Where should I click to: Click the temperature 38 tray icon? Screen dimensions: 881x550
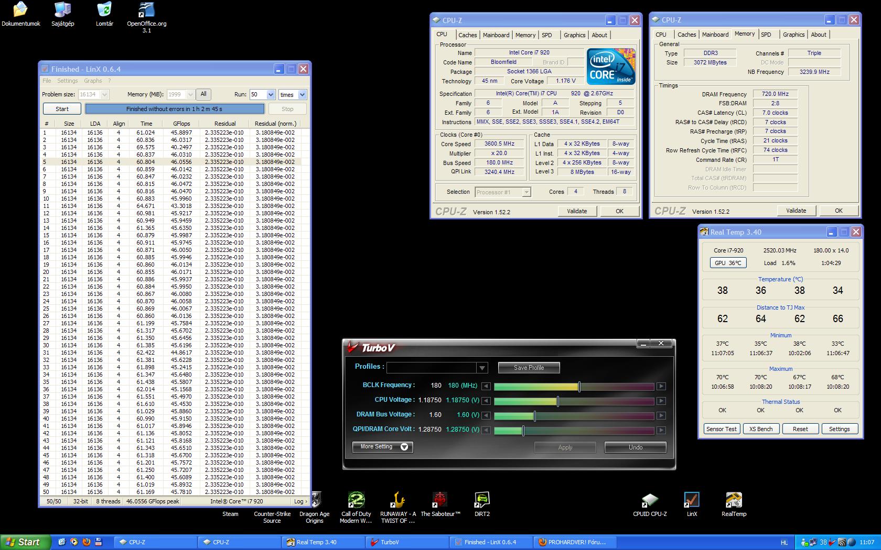pos(823,542)
